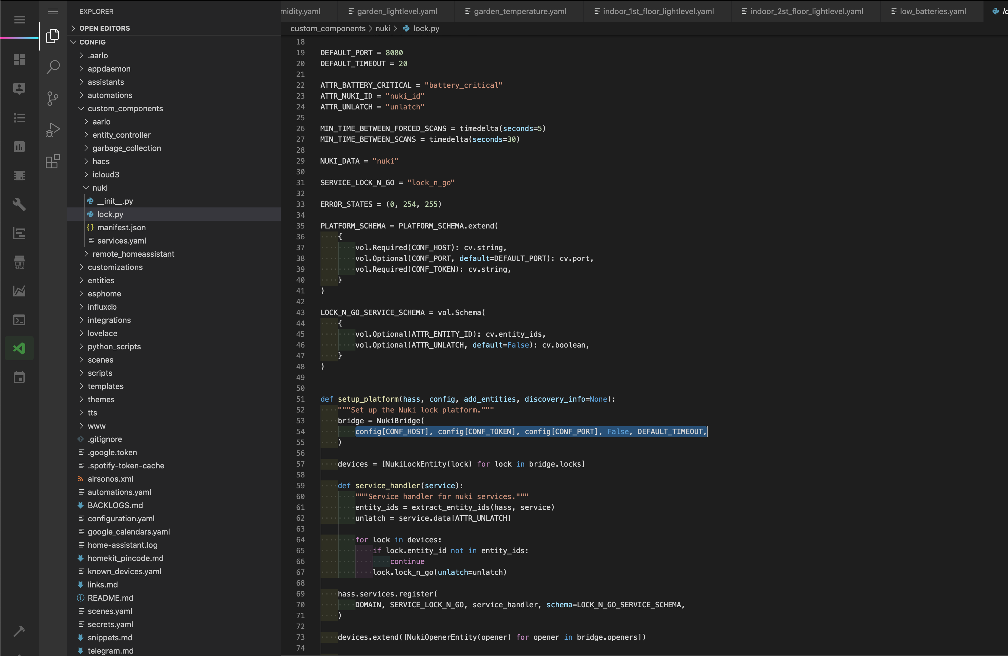Open the Terminal icon in sidebar
This screenshot has height=656, width=1008.
[x=20, y=320]
